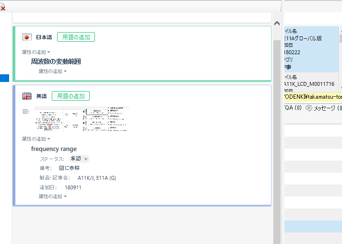Click the Japanese flag icon
This screenshot has height=244, width=342.
tap(27, 37)
